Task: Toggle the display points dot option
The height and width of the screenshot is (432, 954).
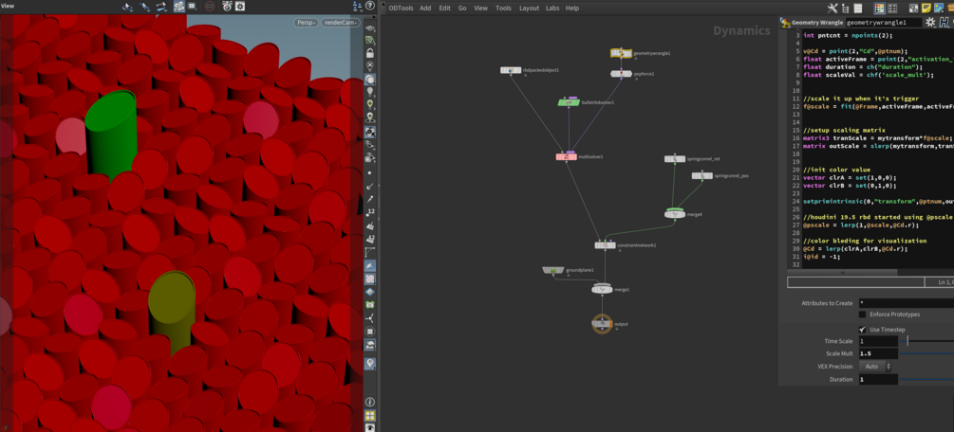Action: point(370,173)
